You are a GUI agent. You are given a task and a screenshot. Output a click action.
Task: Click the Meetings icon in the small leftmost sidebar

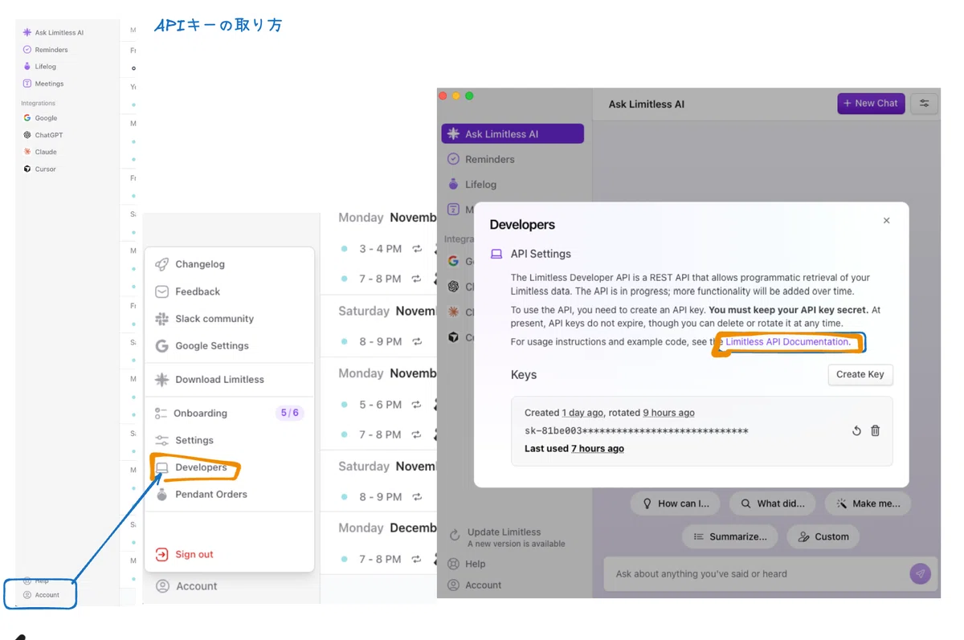tap(27, 84)
